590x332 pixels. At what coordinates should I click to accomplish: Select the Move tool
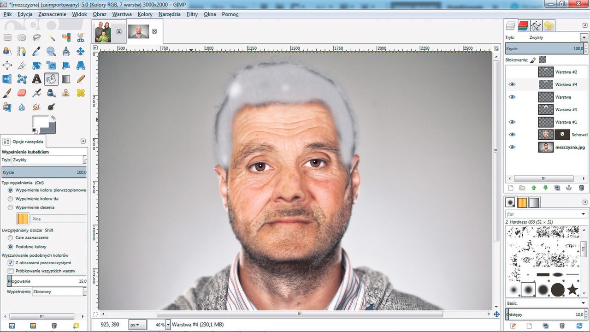(81, 52)
